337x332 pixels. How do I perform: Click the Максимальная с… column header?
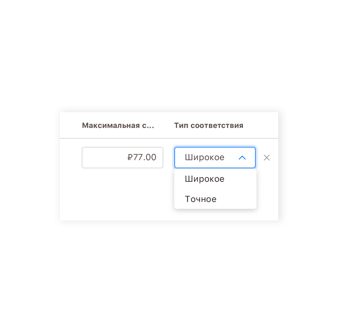118,126
